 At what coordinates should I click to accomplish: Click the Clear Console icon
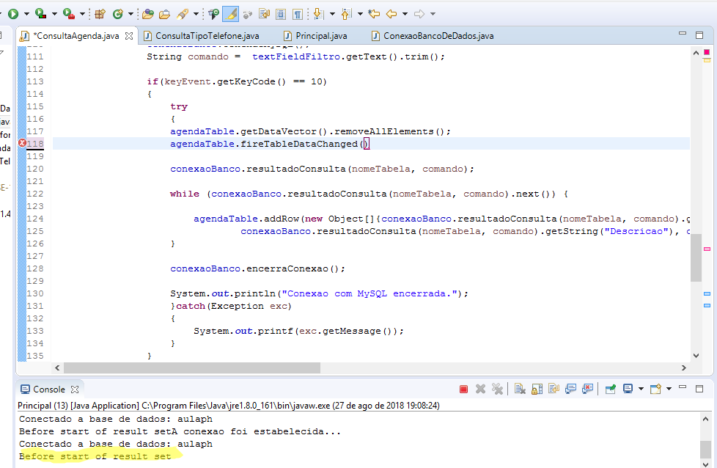pos(519,389)
